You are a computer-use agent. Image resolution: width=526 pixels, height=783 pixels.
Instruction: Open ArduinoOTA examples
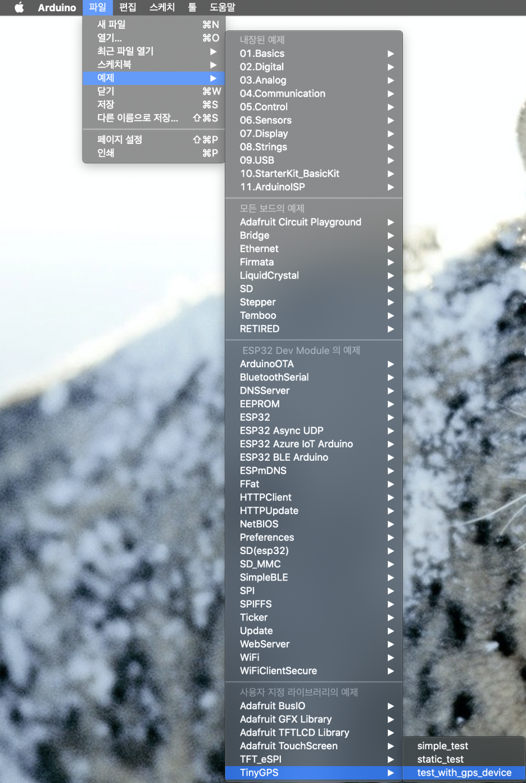coord(314,364)
